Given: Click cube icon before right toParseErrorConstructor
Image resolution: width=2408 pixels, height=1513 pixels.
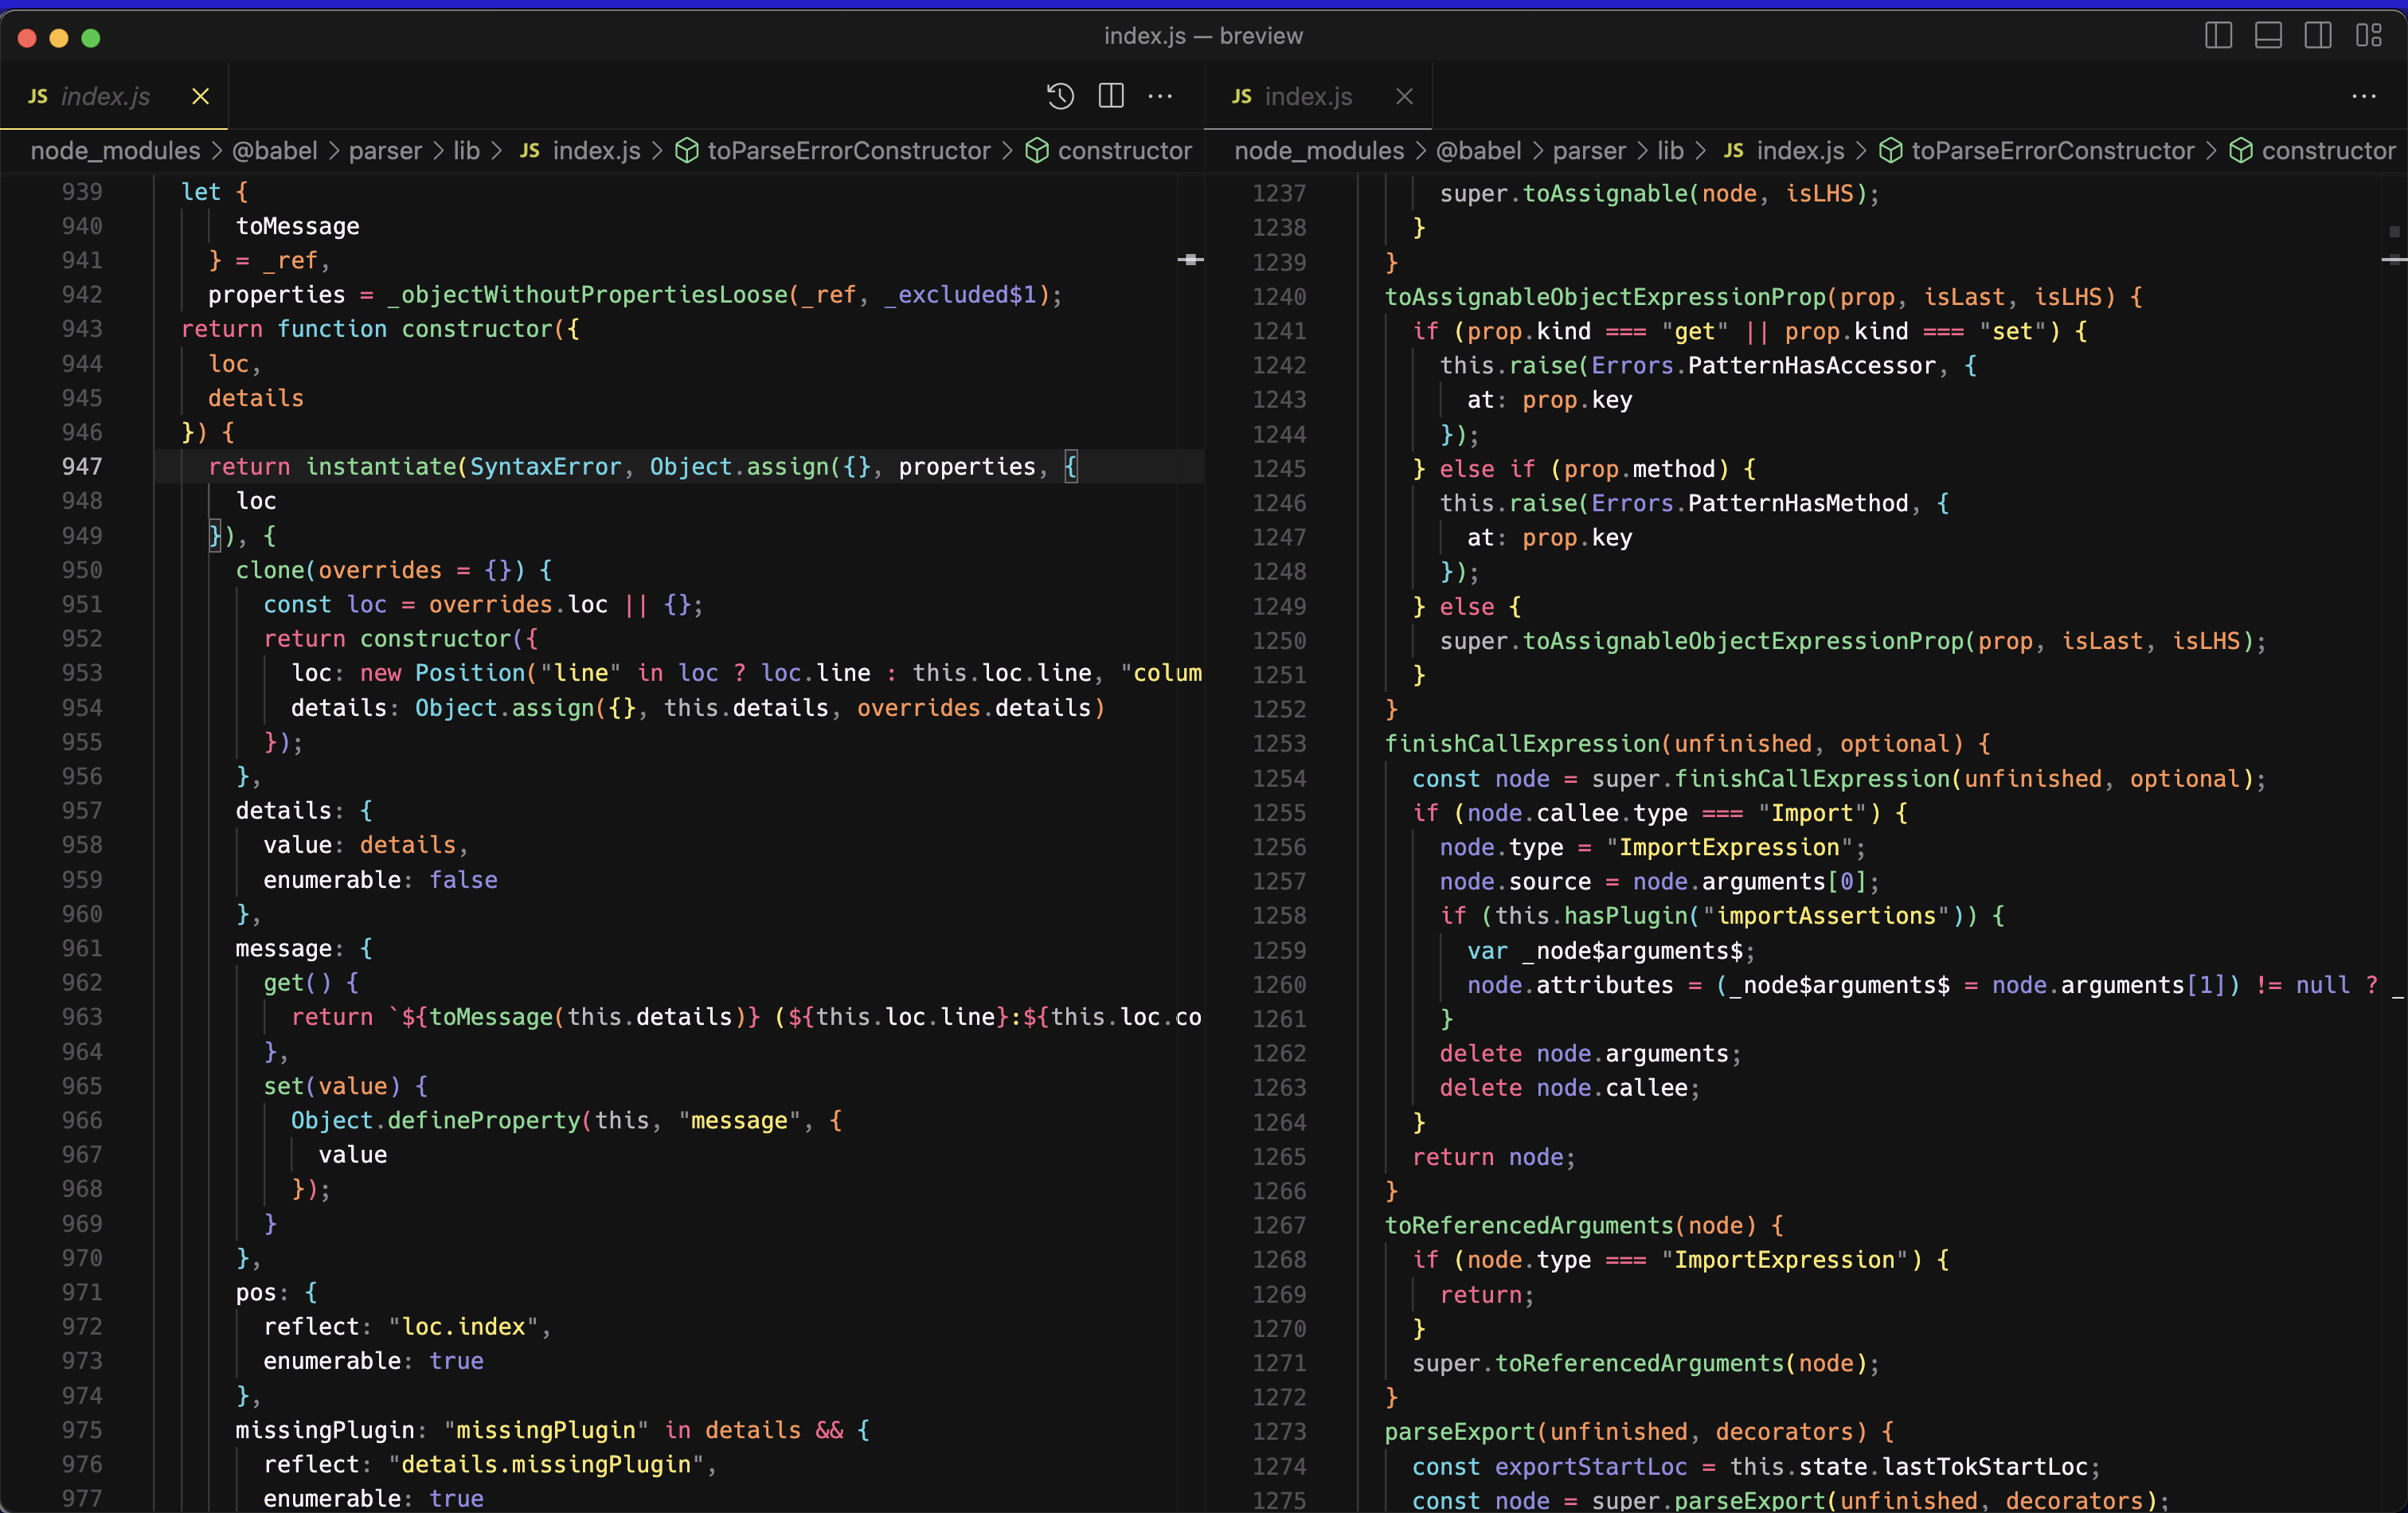Looking at the screenshot, I should (1891, 151).
